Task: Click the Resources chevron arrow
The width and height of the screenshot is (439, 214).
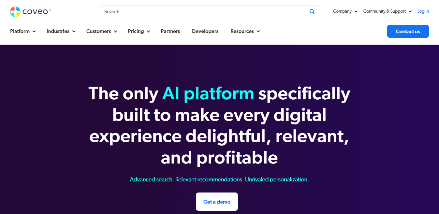Action: [x=258, y=32]
